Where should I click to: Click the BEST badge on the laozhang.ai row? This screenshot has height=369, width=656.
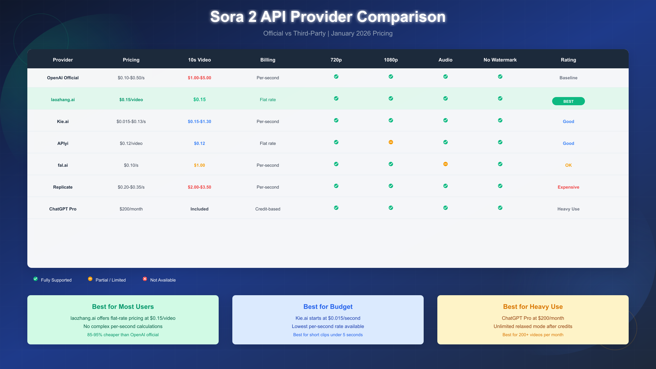[x=568, y=101]
